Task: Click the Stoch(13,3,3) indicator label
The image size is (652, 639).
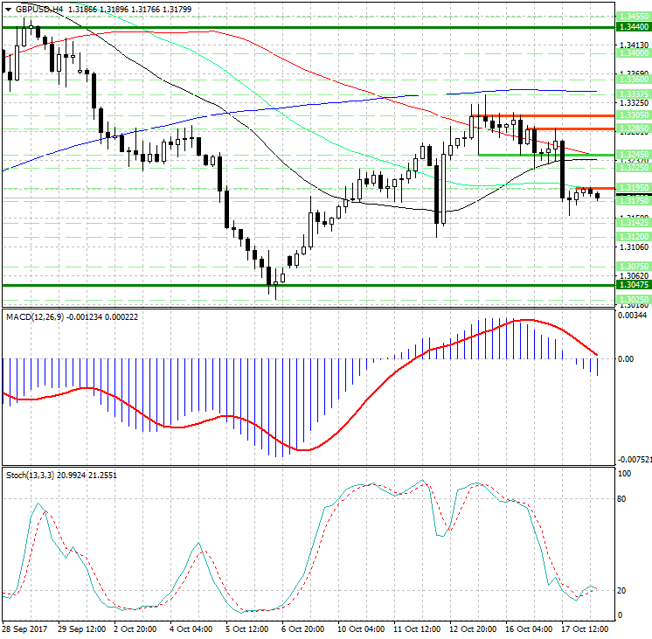Action: [x=30, y=475]
